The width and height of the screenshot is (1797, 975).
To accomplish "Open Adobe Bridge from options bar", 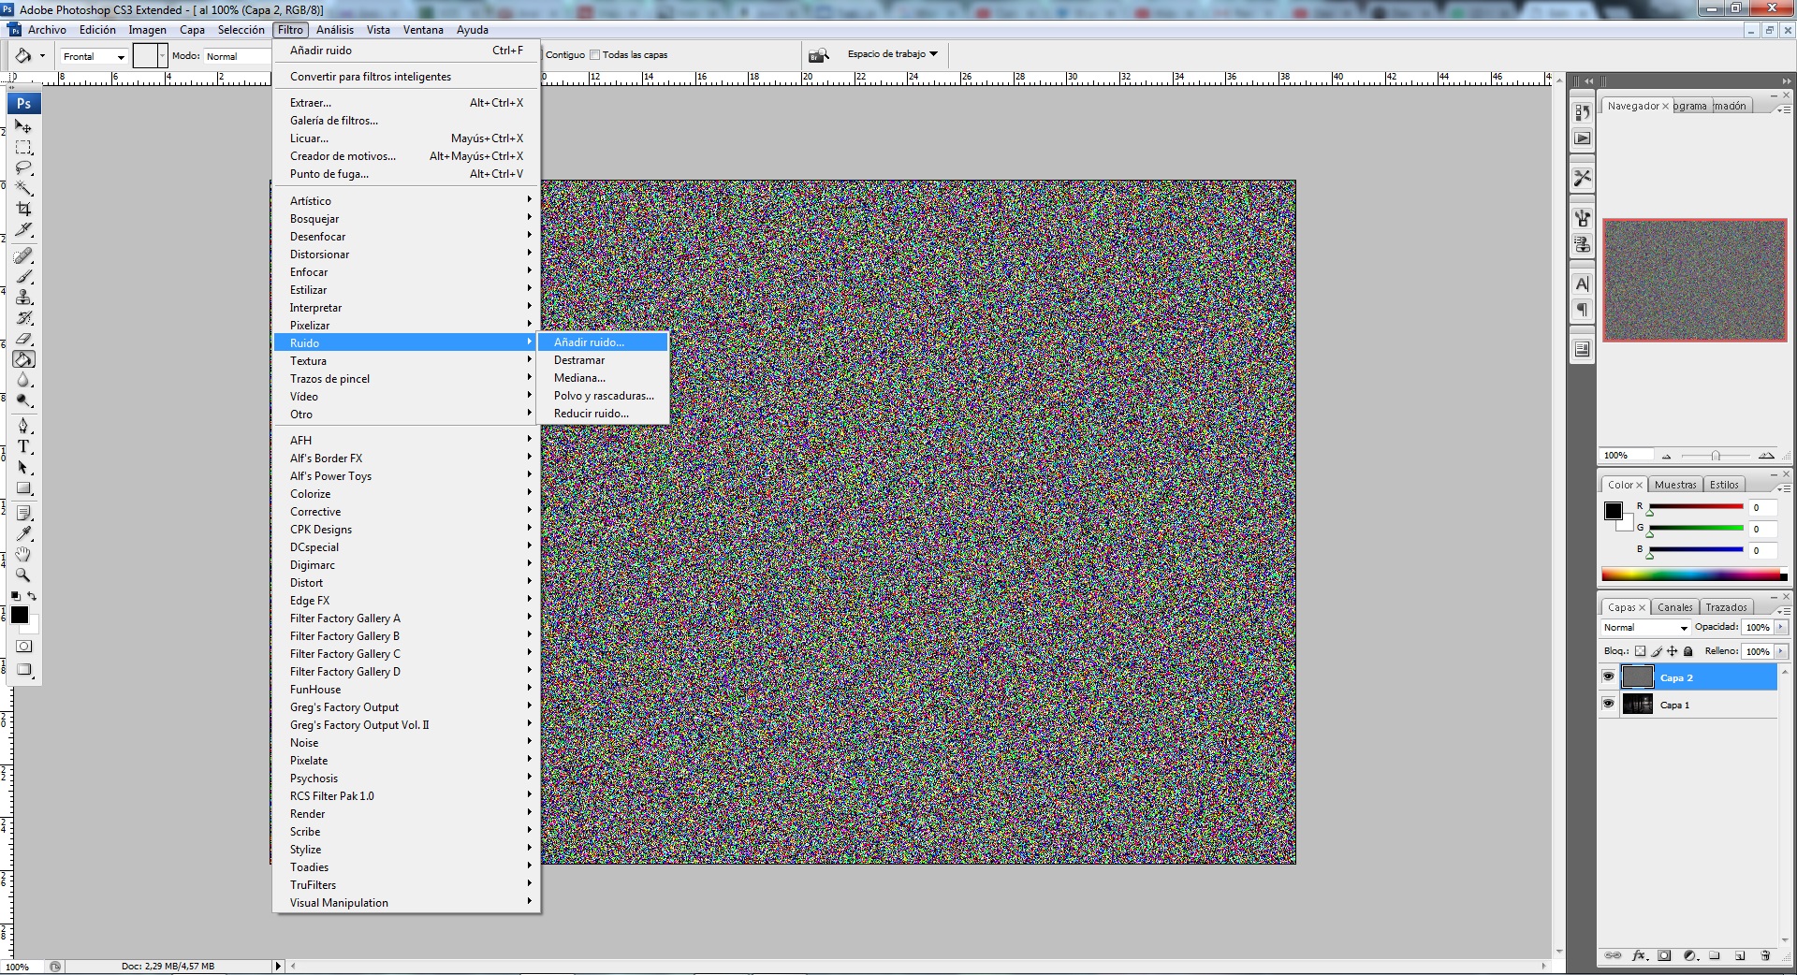I will [x=819, y=55].
